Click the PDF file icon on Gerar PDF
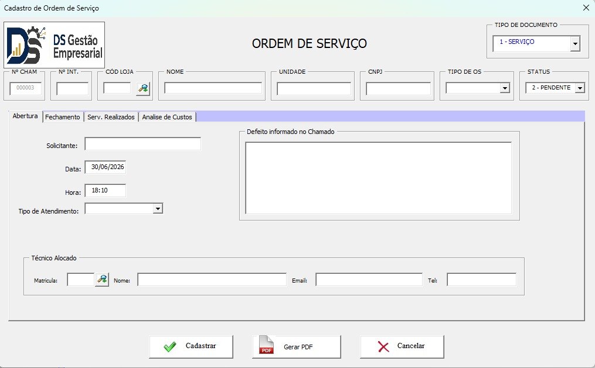This screenshot has height=368, width=595. tap(266, 345)
